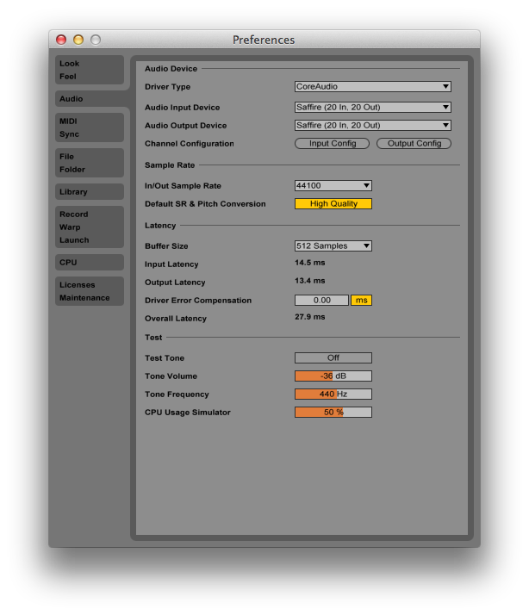Click the Channel Configuration label
Image resolution: width=529 pixels, height=615 pixels.
coord(190,144)
